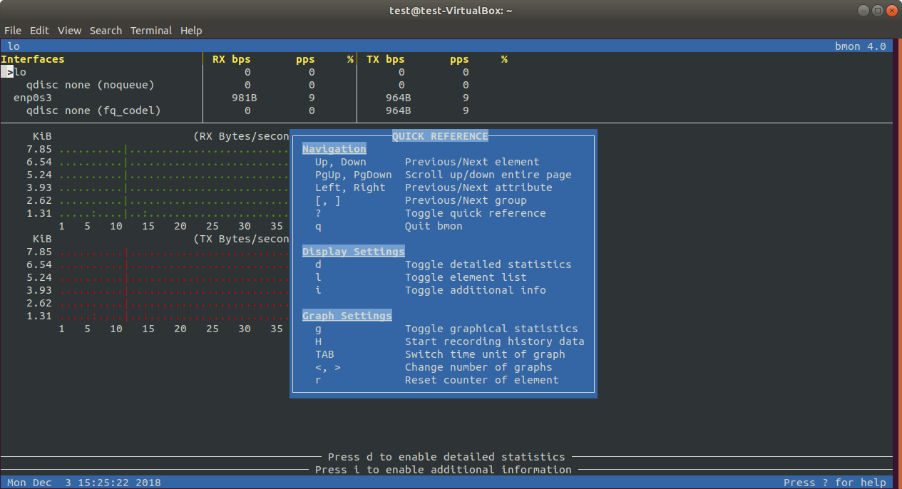Minimize the terminal window

click(864, 10)
